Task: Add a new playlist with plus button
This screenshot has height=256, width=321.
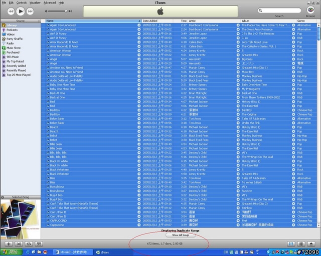Action: (x=9, y=244)
